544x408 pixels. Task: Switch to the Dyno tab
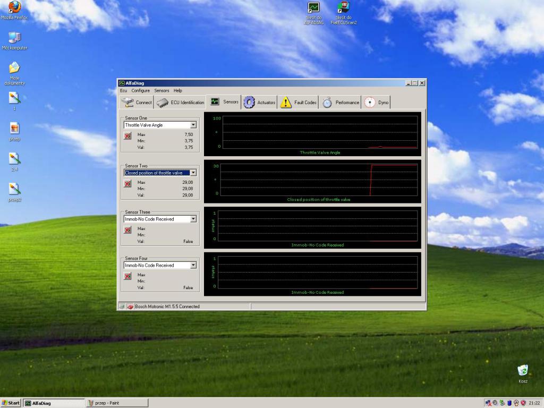(377, 103)
